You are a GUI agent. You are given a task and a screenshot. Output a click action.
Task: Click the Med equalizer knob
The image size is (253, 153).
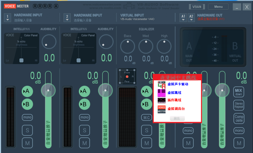coord(146,46)
